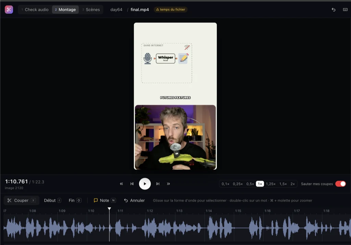Click the 'temps du fichier' warning badge
The width and height of the screenshot is (351, 245).
tap(171, 10)
